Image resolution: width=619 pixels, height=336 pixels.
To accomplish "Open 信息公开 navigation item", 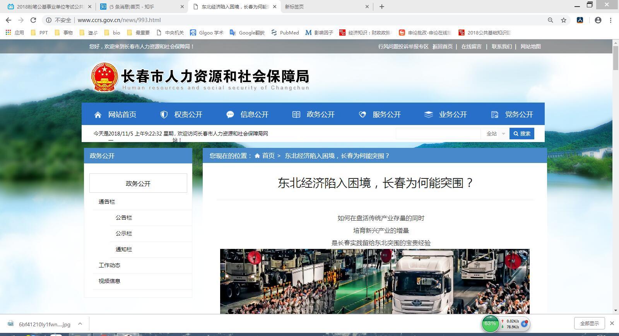I will click(248, 114).
